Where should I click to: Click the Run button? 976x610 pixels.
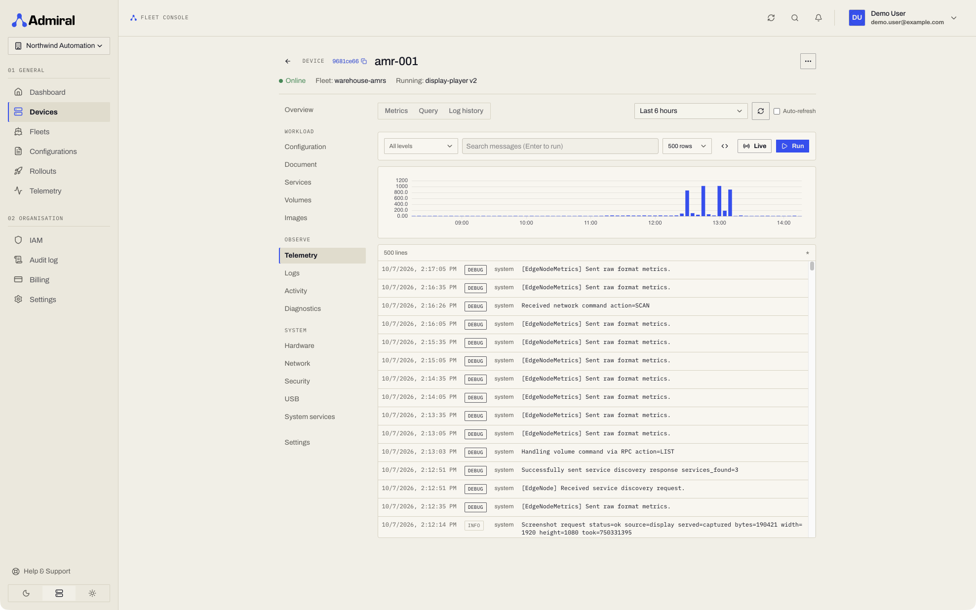point(792,146)
